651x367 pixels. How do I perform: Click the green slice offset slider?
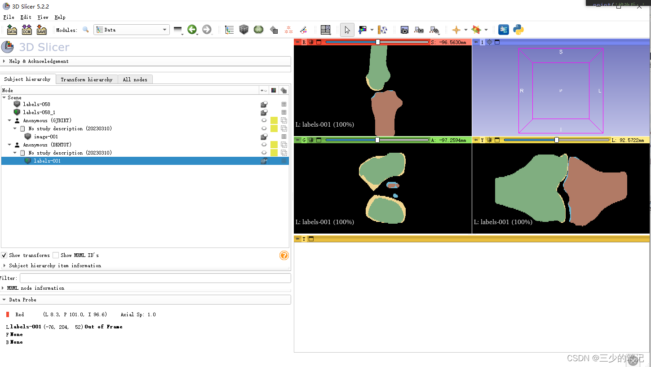pyautogui.click(x=377, y=140)
